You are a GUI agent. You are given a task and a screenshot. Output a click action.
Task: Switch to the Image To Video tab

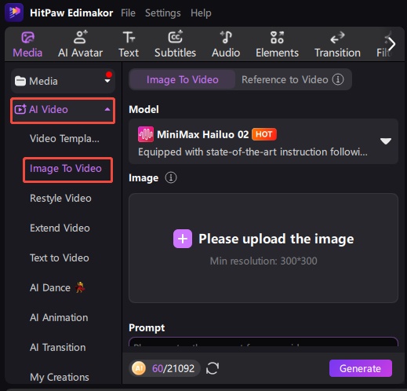pos(183,79)
